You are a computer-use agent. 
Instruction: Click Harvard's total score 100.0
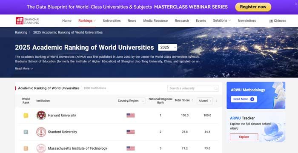[x=185, y=116]
